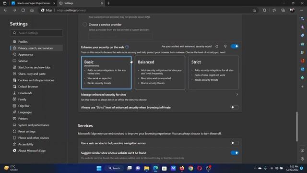Open Sidebar settings section
Screen dimensions: 307x173
point(23,61)
